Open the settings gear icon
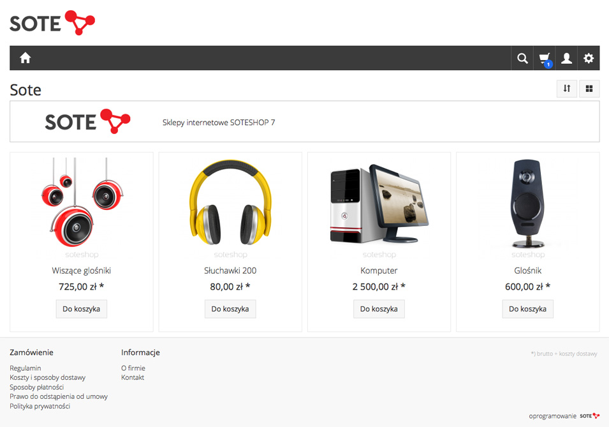The height and width of the screenshot is (427, 609). [x=589, y=58]
